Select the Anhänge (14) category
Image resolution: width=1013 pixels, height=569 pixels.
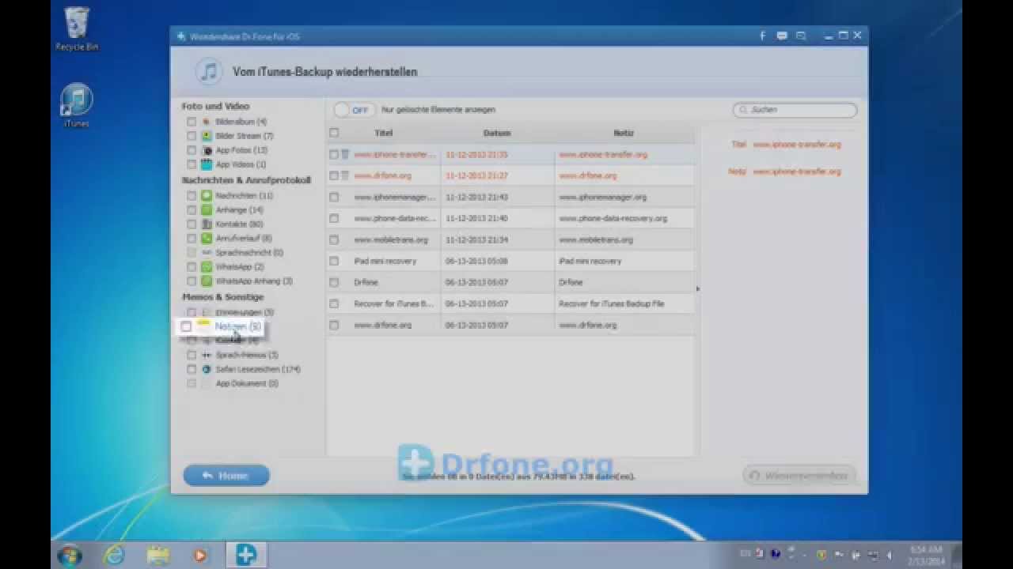click(239, 209)
